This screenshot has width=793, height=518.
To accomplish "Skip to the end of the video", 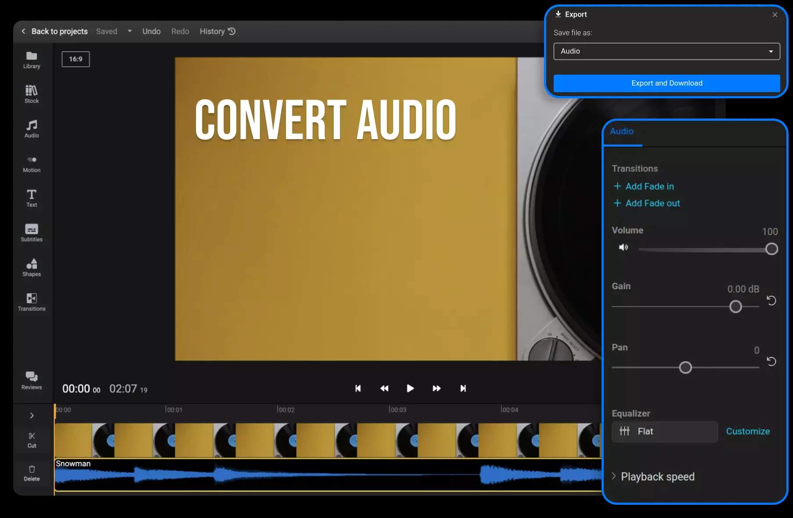I will (x=463, y=388).
